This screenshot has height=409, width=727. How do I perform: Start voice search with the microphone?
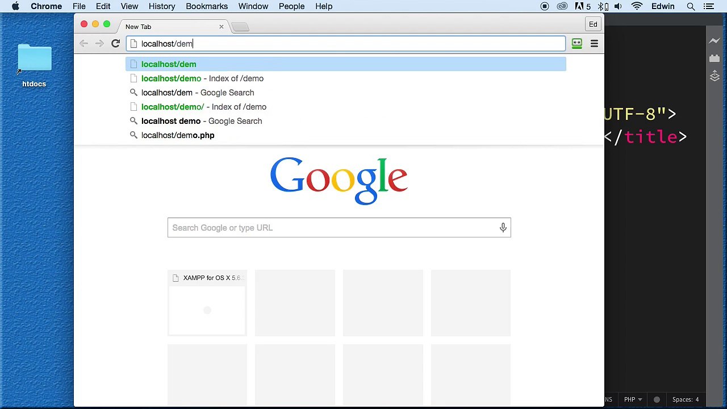503,228
